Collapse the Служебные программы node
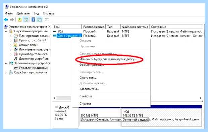This screenshot has height=132, width=208. coord(6,31)
